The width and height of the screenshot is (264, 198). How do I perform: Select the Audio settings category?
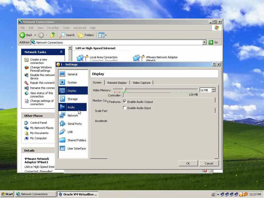(x=72, y=107)
